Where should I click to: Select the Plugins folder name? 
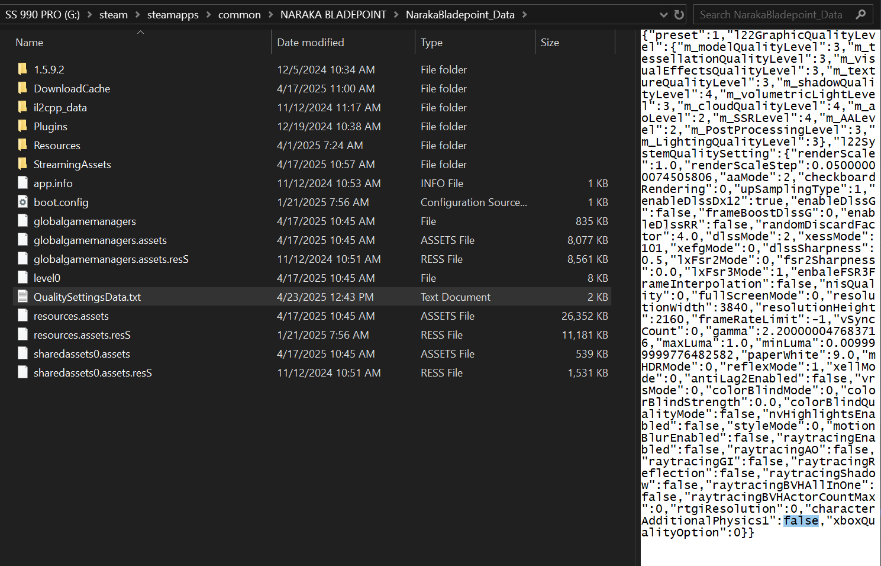(50, 127)
